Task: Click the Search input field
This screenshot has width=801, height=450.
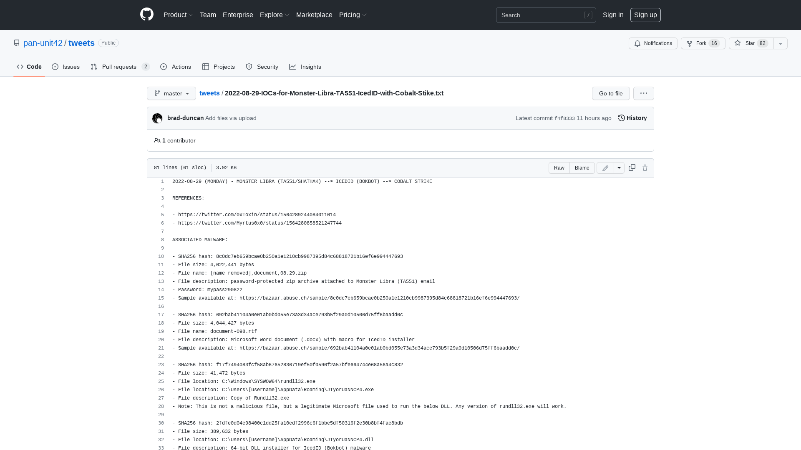Action: (x=542, y=15)
